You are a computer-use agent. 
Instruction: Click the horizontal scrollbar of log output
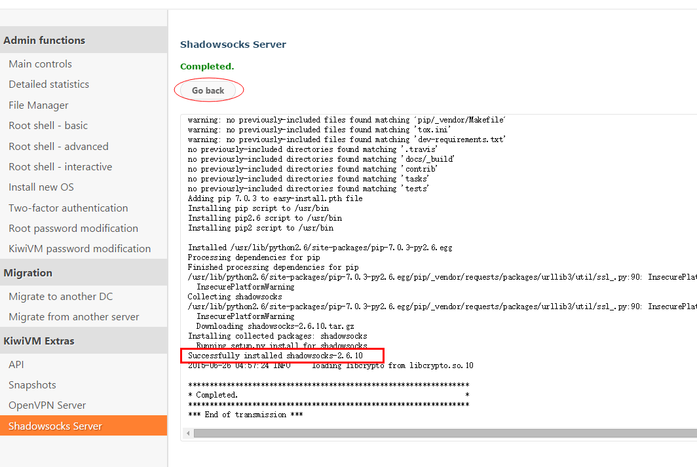tap(445, 433)
